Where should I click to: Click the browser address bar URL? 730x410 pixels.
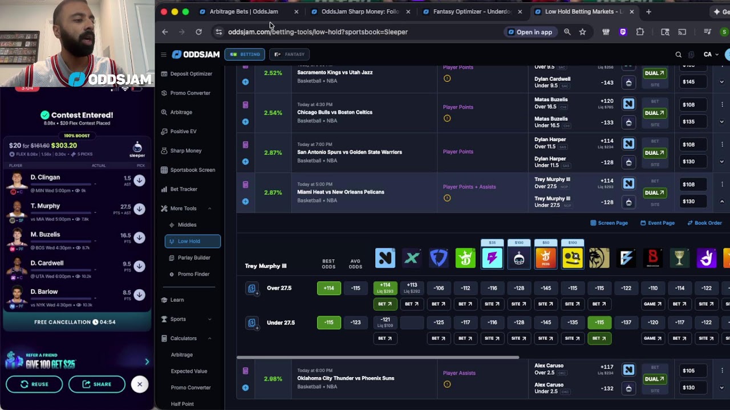(x=318, y=32)
